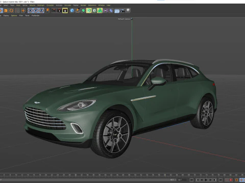Viewport: 245px width, 183px height.
Task: Toggle red Autokeying button
Action: tap(231, 180)
